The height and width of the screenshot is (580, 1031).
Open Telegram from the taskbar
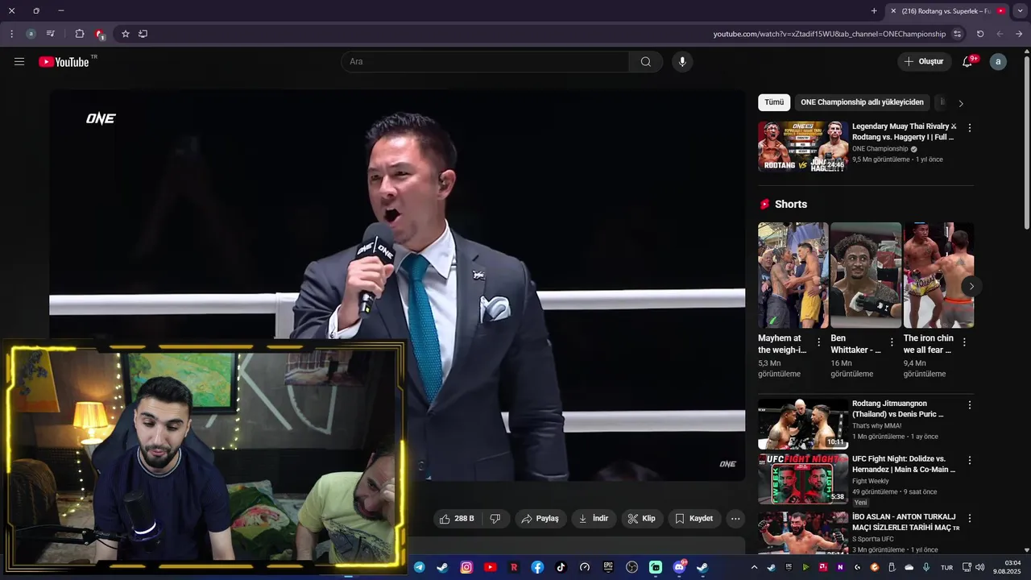coord(420,567)
